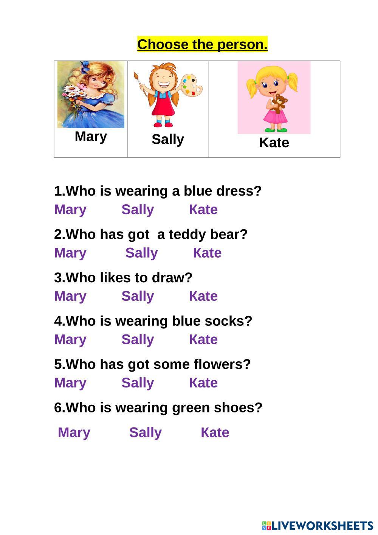Click Kate's picture with teddy bear
The height and width of the screenshot is (535, 378).
[x=274, y=98]
